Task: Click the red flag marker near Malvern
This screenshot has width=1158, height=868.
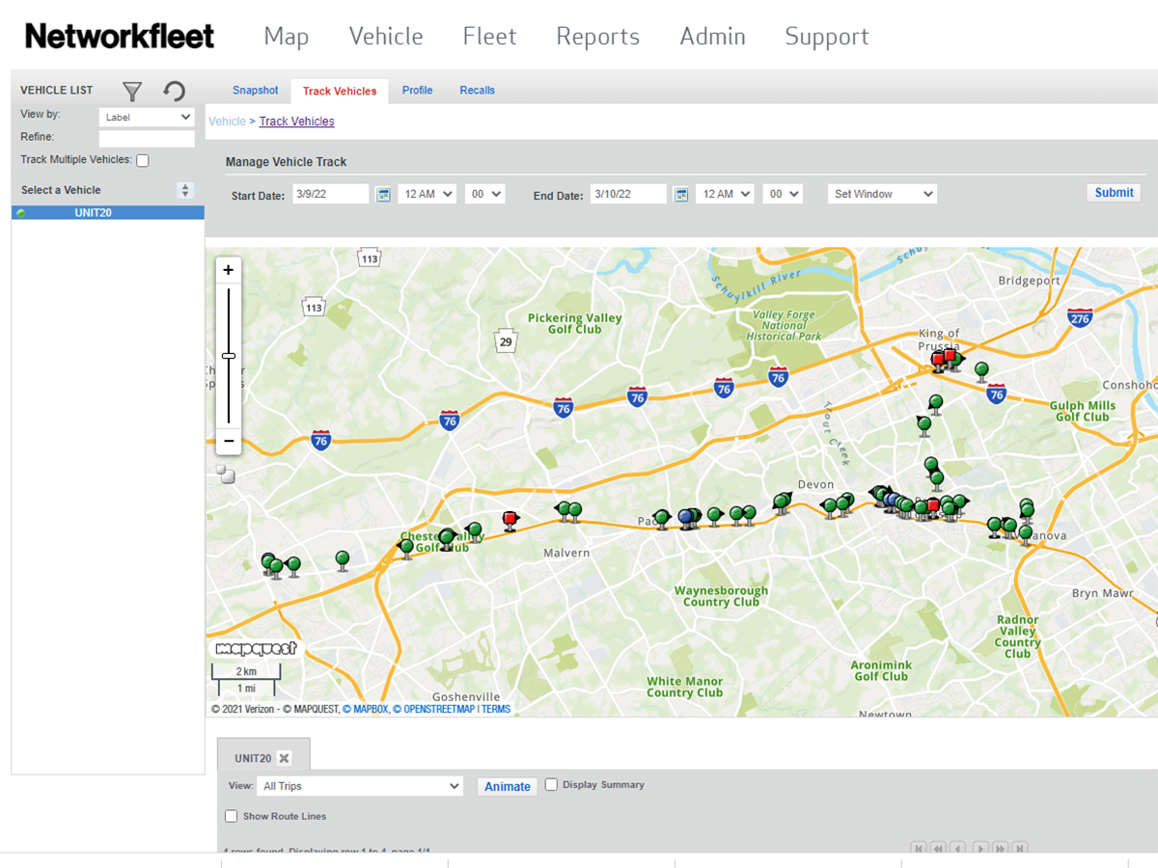Action: coord(510,520)
